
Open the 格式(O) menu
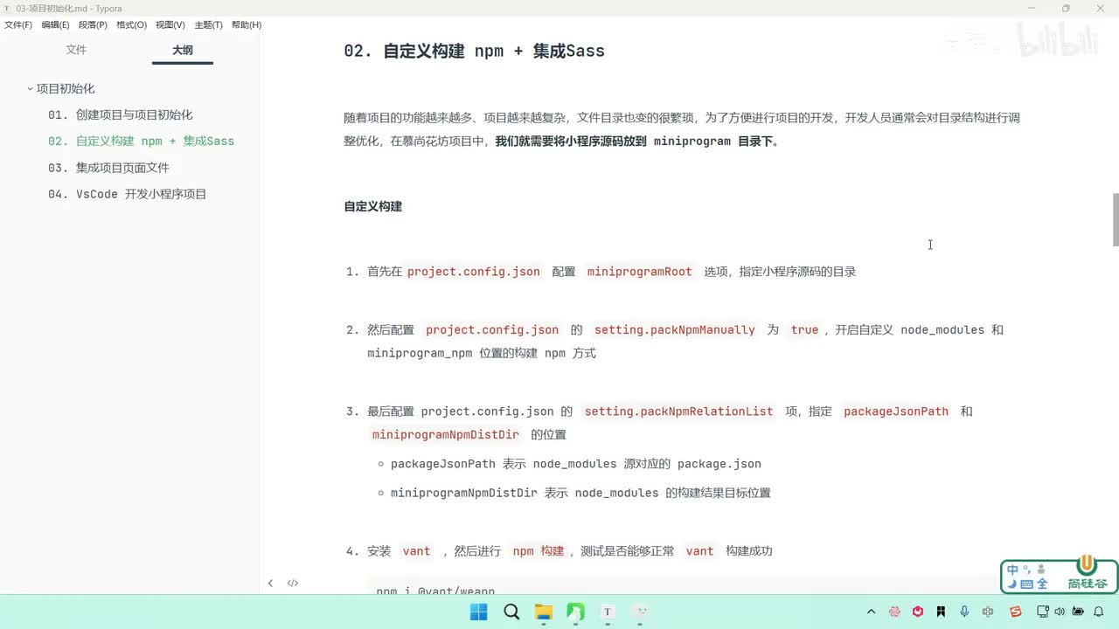click(131, 25)
